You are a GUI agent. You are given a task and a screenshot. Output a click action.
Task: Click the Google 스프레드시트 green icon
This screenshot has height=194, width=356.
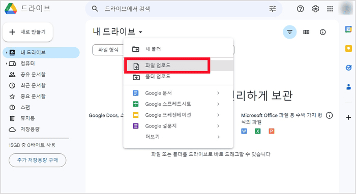coord(136,104)
